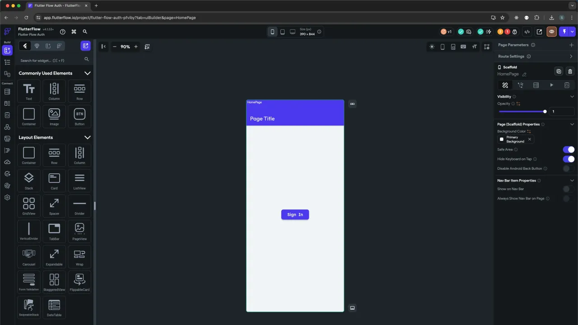Image resolution: width=578 pixels, height=325 pixels.
Task: Click the Search for widget field
Action: click(x=54, y=60)
